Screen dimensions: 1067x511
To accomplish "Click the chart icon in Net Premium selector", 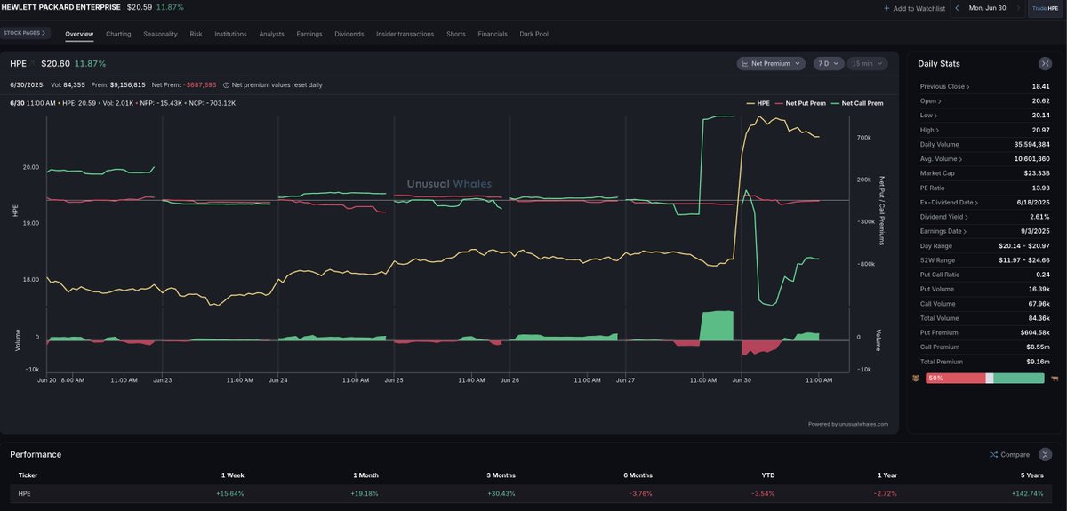I will coord(744,64).
